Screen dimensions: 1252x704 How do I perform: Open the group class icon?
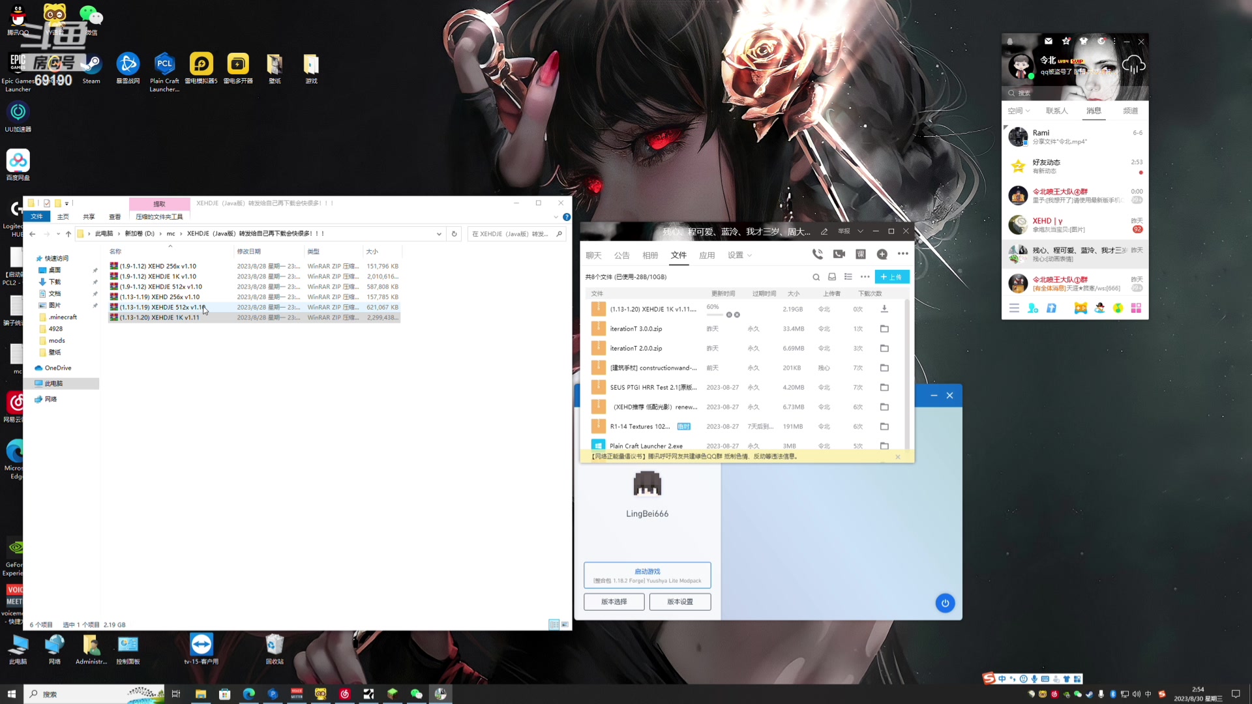tap(861, 254)
